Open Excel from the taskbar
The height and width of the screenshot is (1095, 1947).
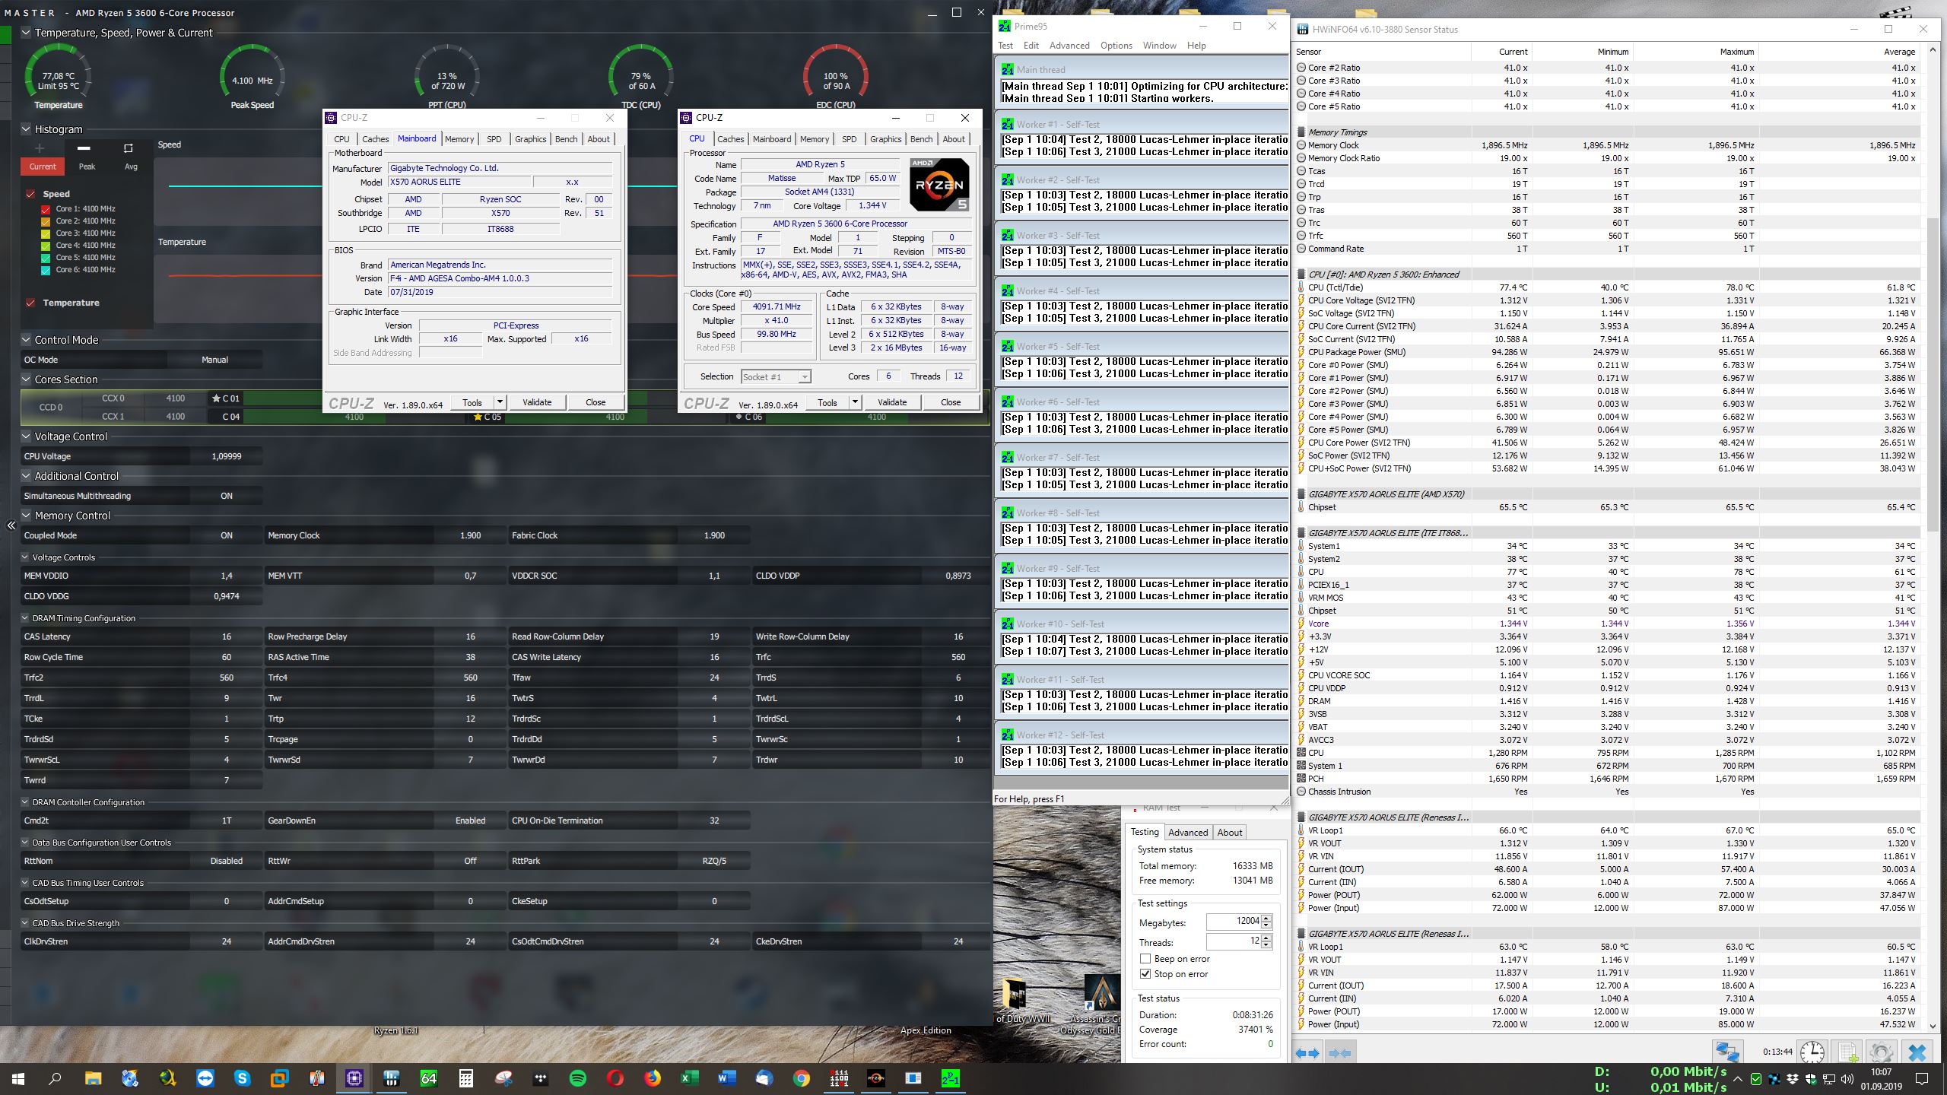[x=689, y=1078]
